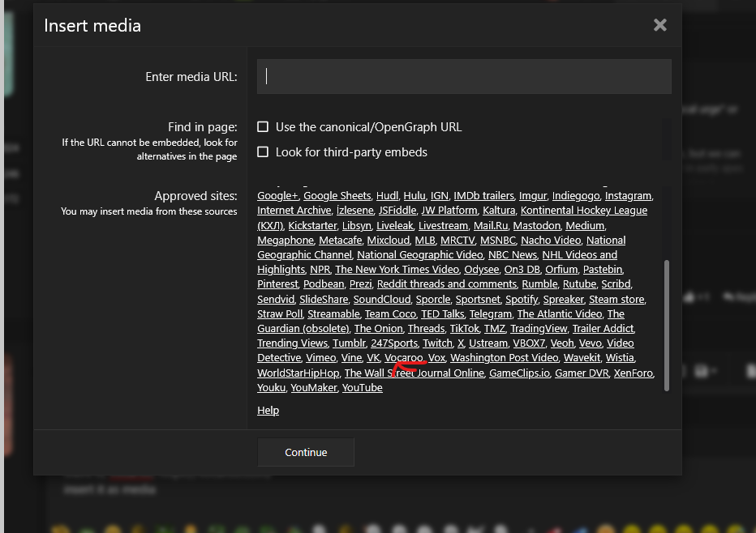The width and height of the screenshot is (756, 533).
Task: Open the YouTube approved site link
Action: (362, 387)
